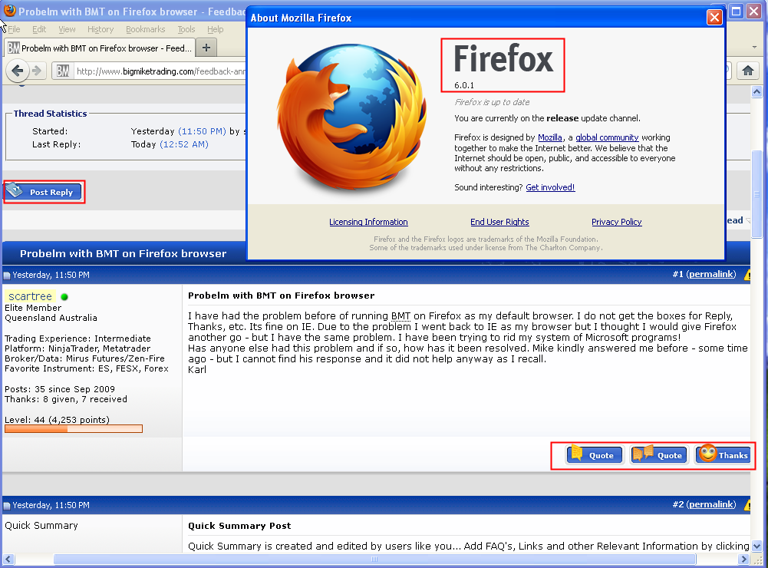Click horizontal scrollbar left arrow
768x568 pixels.
click(8, 560)
